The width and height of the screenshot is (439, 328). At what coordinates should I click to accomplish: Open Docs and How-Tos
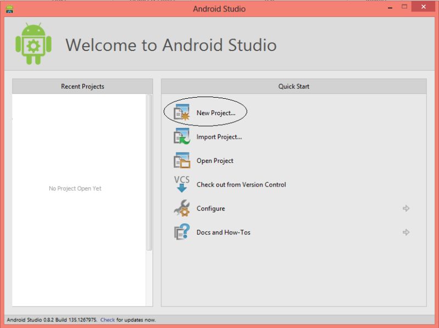(222, 232)
